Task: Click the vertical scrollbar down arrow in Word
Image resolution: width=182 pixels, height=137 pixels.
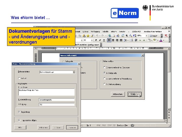Action: [x=169, y=109]
